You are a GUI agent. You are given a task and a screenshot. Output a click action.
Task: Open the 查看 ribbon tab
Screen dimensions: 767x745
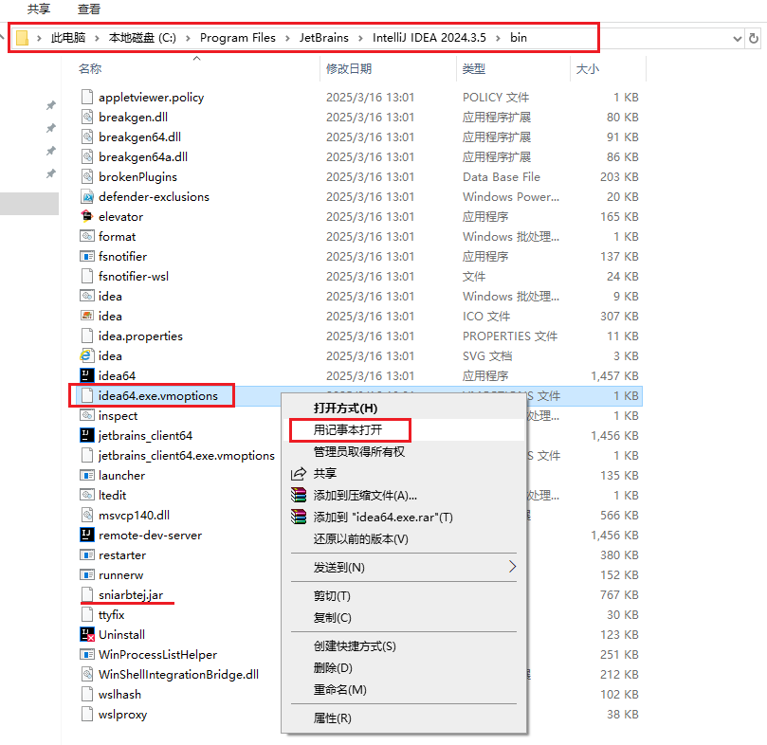(89, 9)
